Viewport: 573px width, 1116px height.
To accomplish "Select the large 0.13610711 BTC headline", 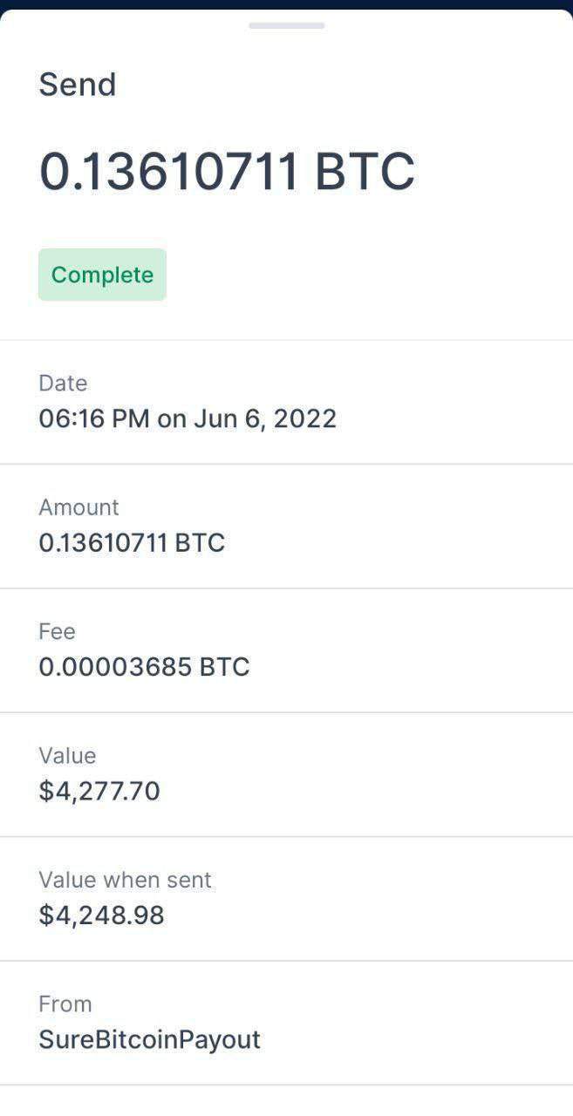I will 227,171.
